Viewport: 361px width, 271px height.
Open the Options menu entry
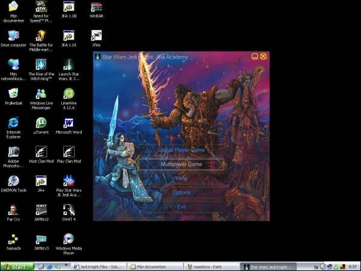point(181,193)
